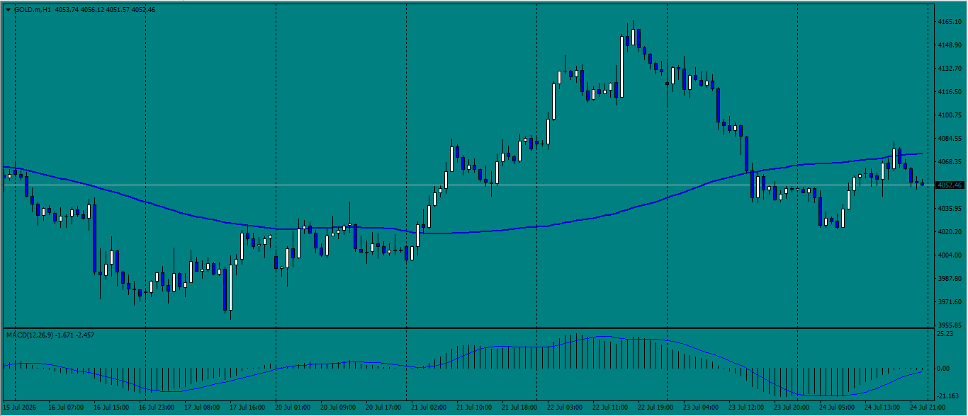Click the -21.163 MACD scale value
The image size is (968, 416).
coord(947,396)
